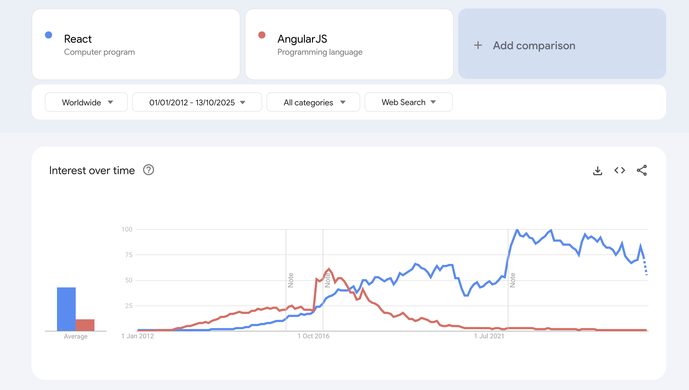Click the plus icon in Add comparison

click(x=478, y=45)
